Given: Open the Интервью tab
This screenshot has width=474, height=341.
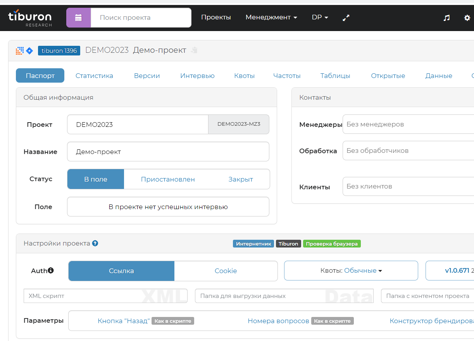Looking at the screenshot, I should click(x=197, y=76).
